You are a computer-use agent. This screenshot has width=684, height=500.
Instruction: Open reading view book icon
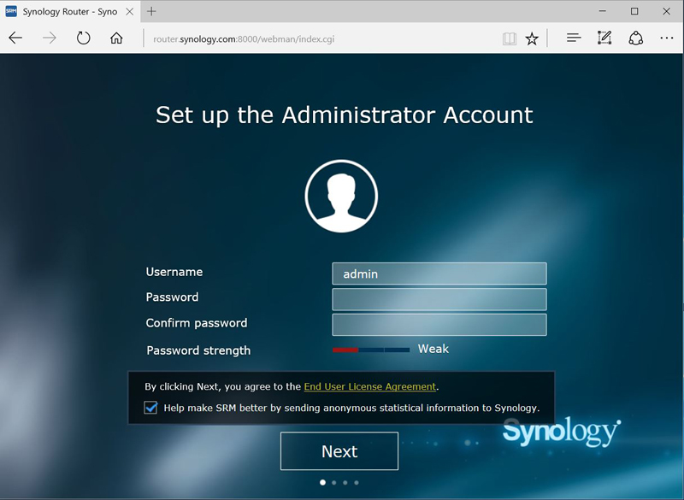click(509, 38)
